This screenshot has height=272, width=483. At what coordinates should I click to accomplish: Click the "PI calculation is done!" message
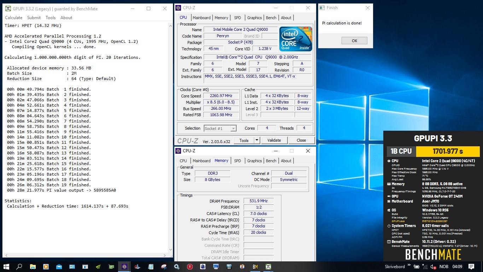(342, 23)
